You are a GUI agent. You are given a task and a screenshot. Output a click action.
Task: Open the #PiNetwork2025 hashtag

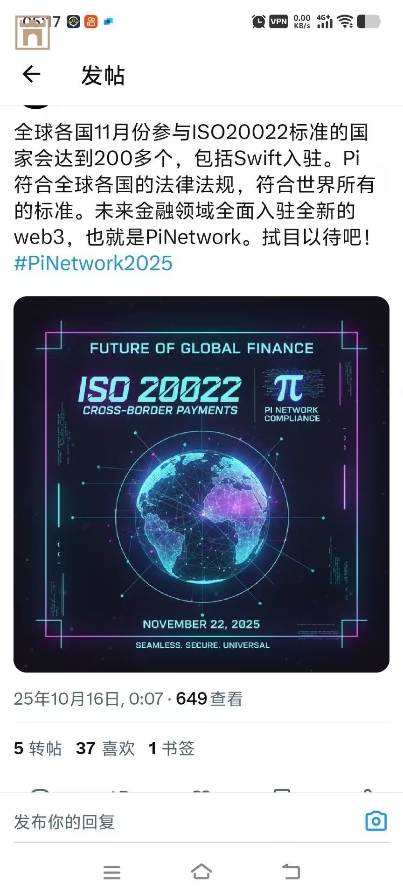coord(93,263)
